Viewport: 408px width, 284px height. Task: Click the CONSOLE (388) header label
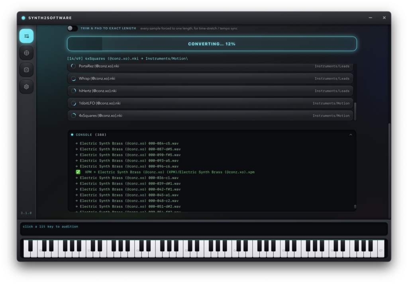pos(91,135)
